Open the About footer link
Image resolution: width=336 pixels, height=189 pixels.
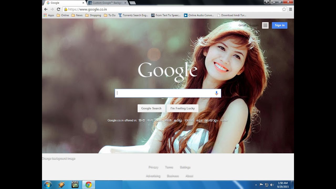point(189,176)
